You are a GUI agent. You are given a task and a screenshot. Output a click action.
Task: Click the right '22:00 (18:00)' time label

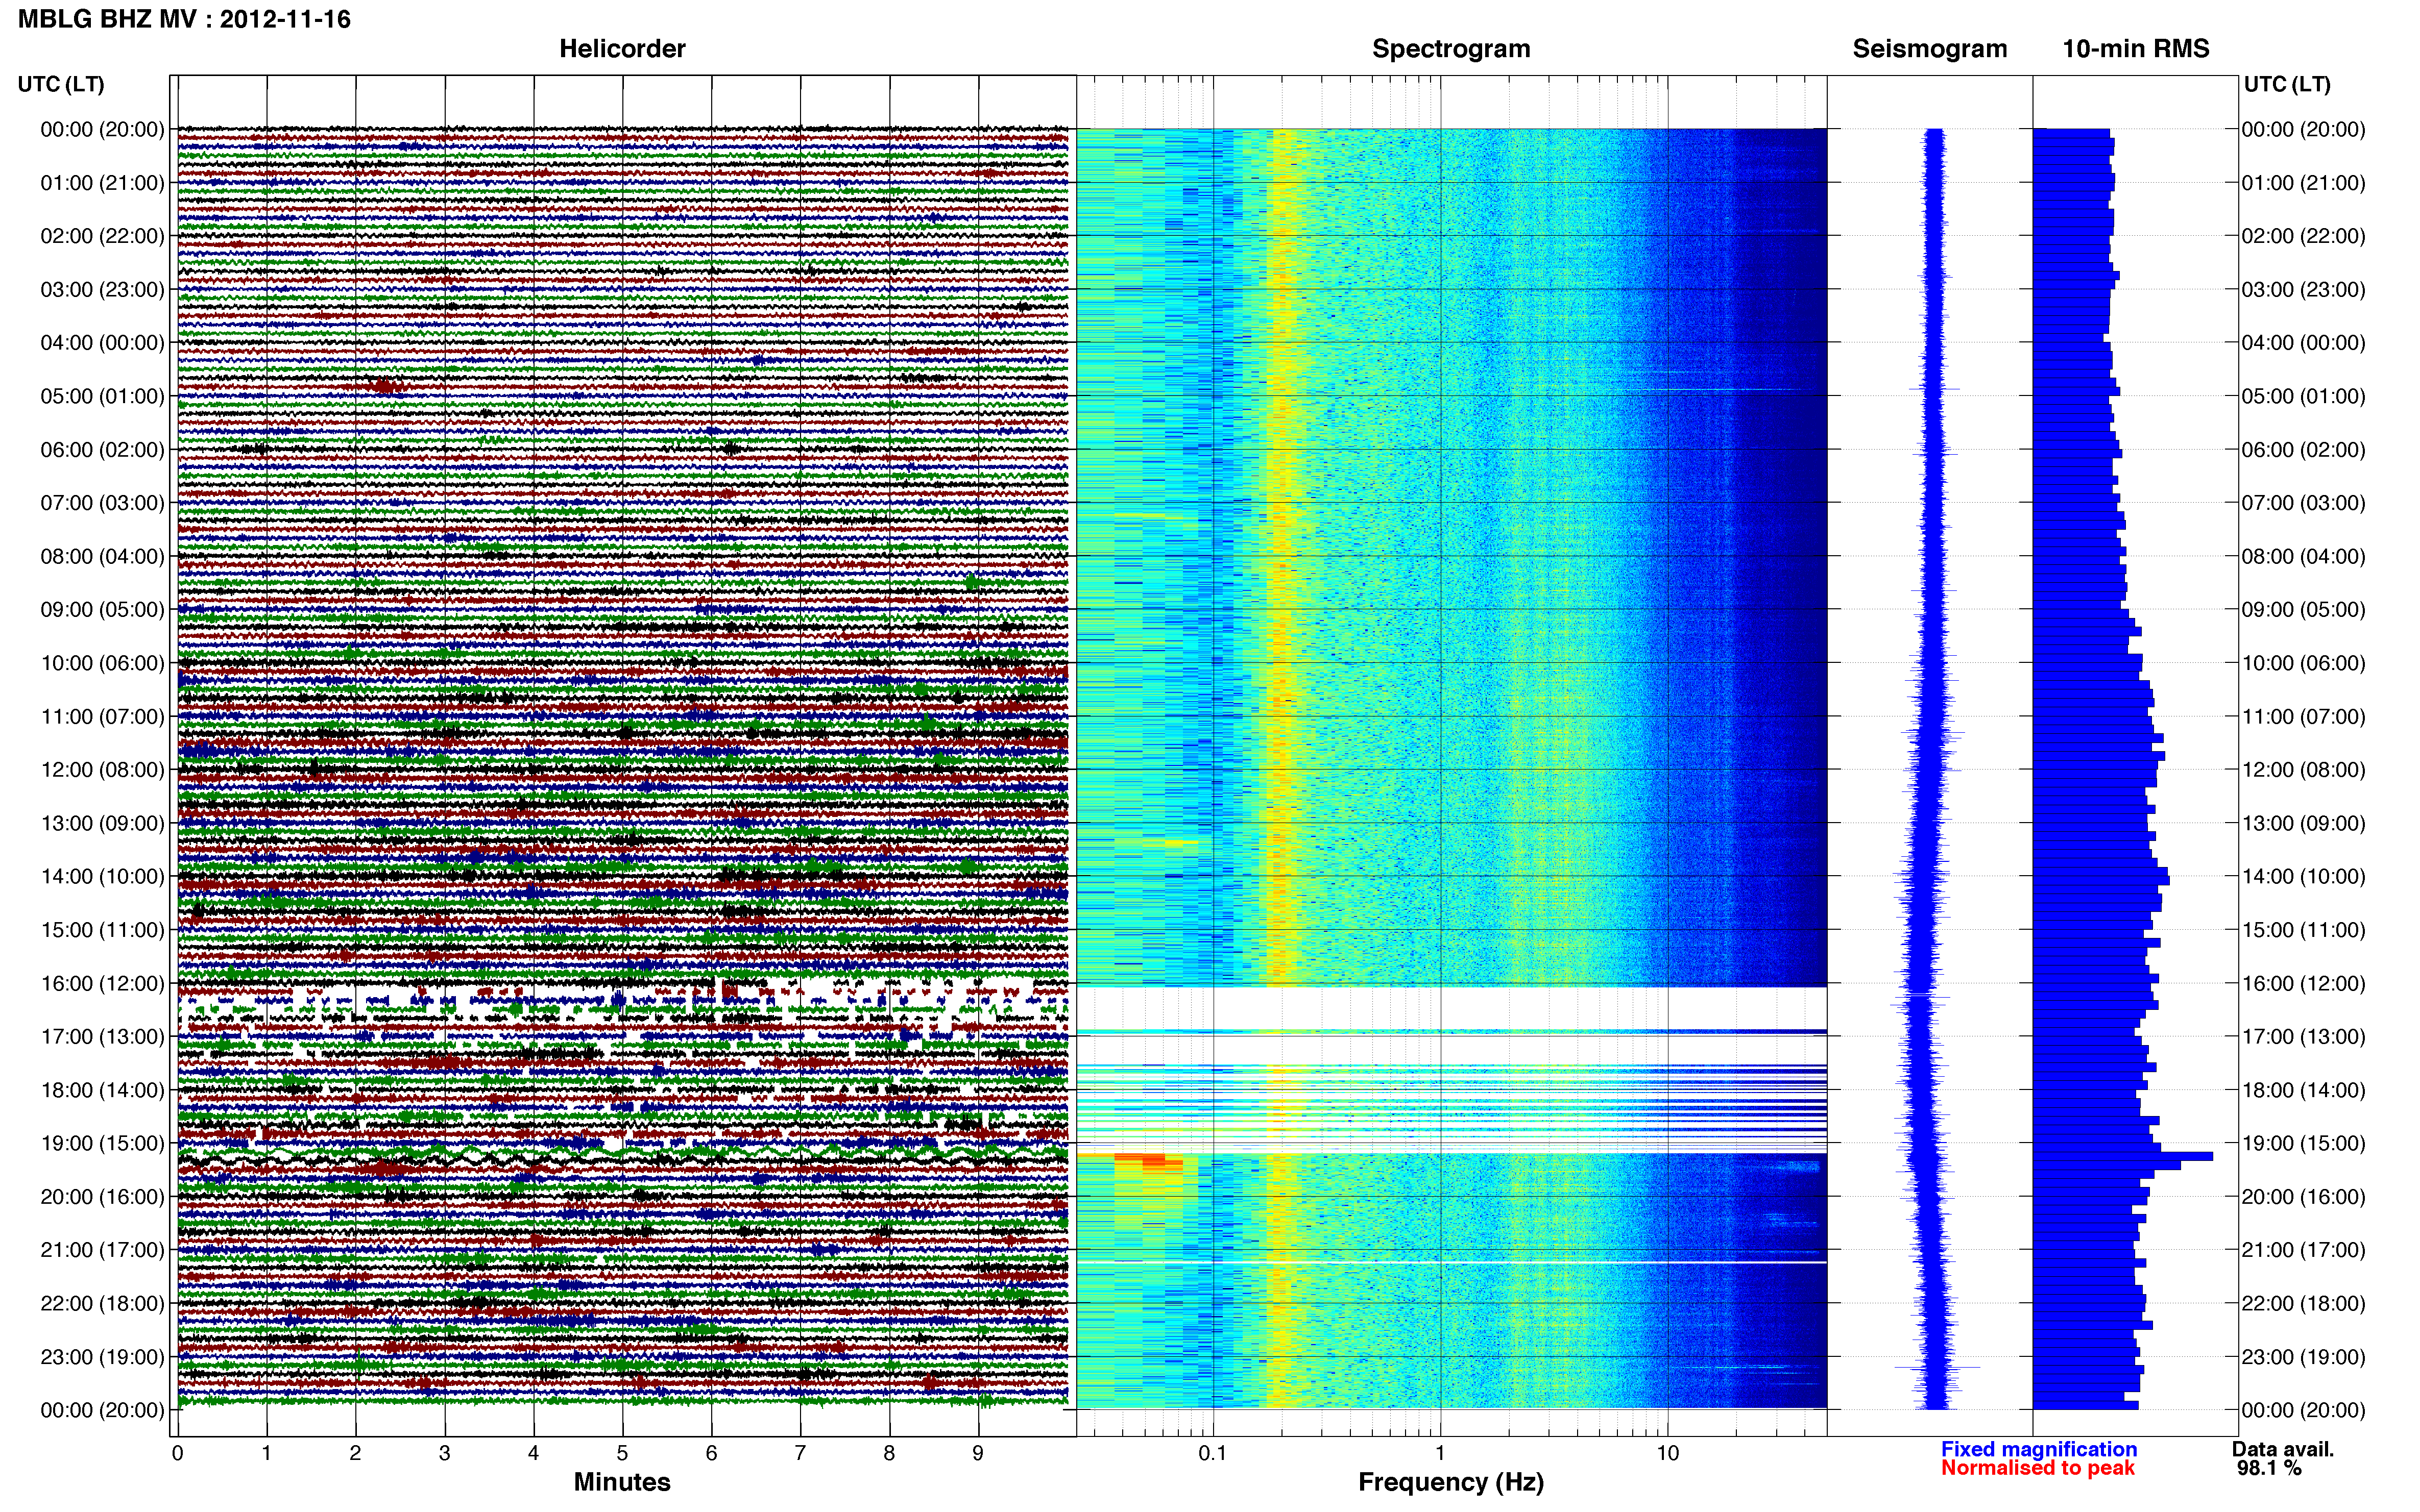[2303, 1303]
